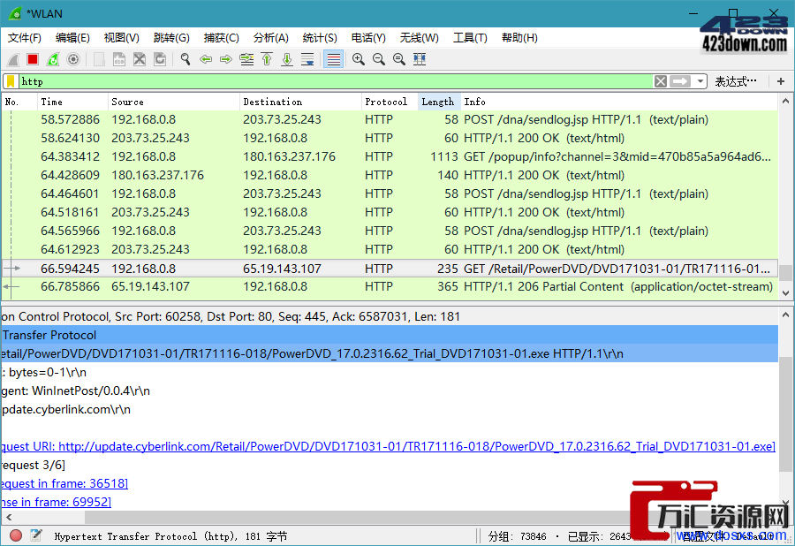Viewport: 795px width, 546px height.
Task: Open display filter bookmarks (yellow ribbon)
Action: click(11, 81)
